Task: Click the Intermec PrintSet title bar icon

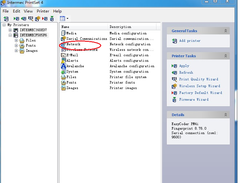Action: [3, 3]
